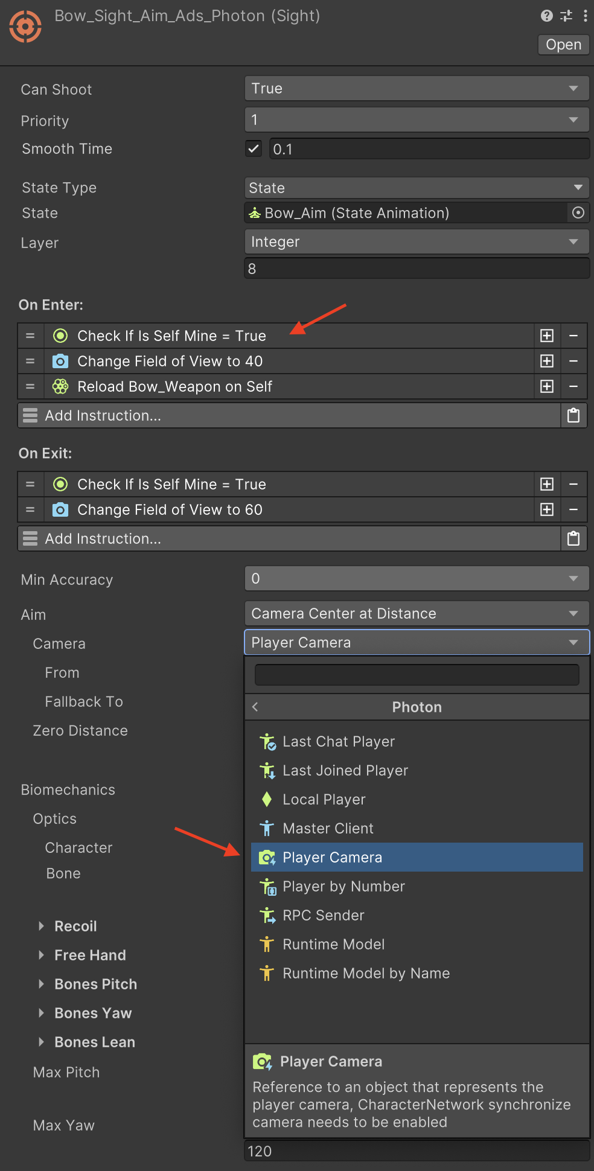Image resolution: width=594 pixels, height=1171 pixels.
Task: Click the search field in the dropdown
Action: [417, 675]
